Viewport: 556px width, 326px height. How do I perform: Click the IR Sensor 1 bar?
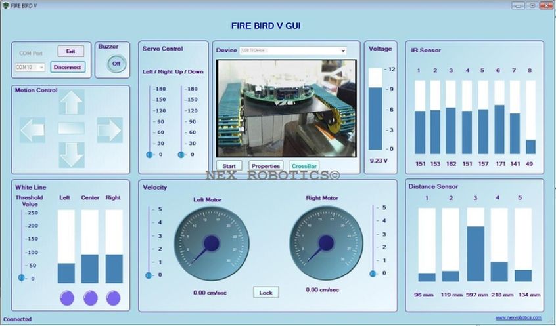[420, 117]
